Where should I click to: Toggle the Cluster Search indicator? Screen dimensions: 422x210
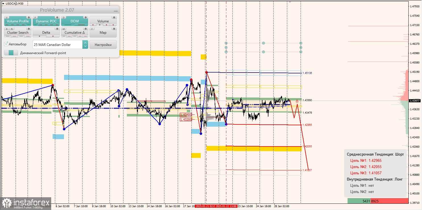(18, 32)
